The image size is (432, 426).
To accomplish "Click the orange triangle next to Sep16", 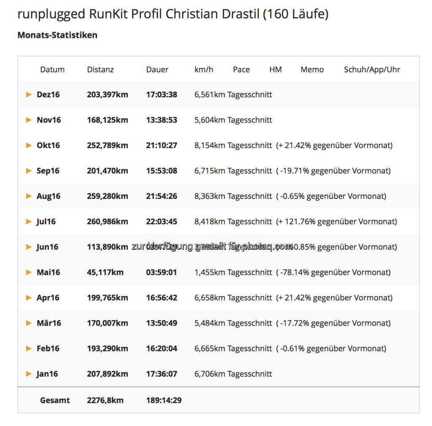I will (x=29, y=171).
